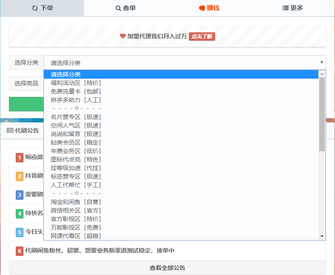Click 查看全部公告 button
Viewport: 335px width, 275px height.
(167, 268)
